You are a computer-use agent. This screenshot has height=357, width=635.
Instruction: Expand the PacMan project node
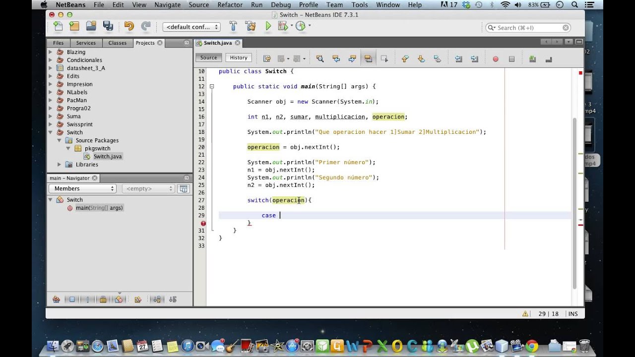(51, 100)
